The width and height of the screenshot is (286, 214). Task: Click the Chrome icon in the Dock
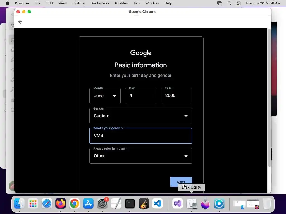(74, 203)
